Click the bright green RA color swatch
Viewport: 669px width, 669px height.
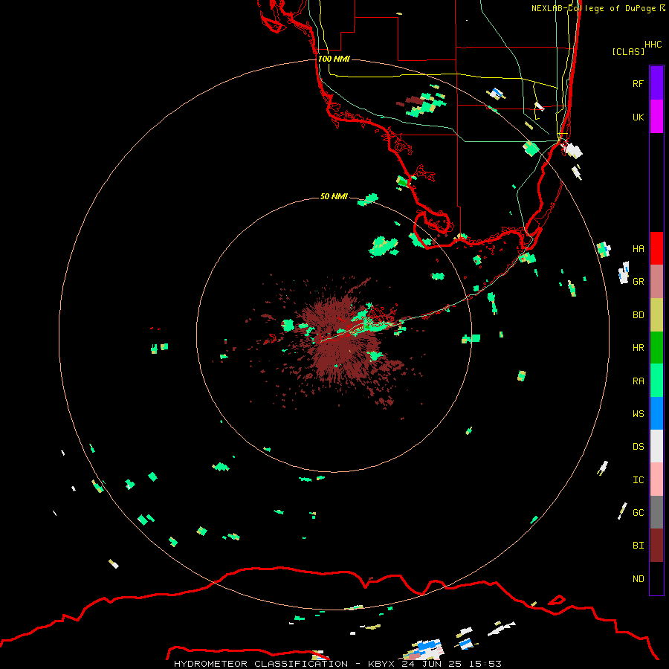pos(656,381)
